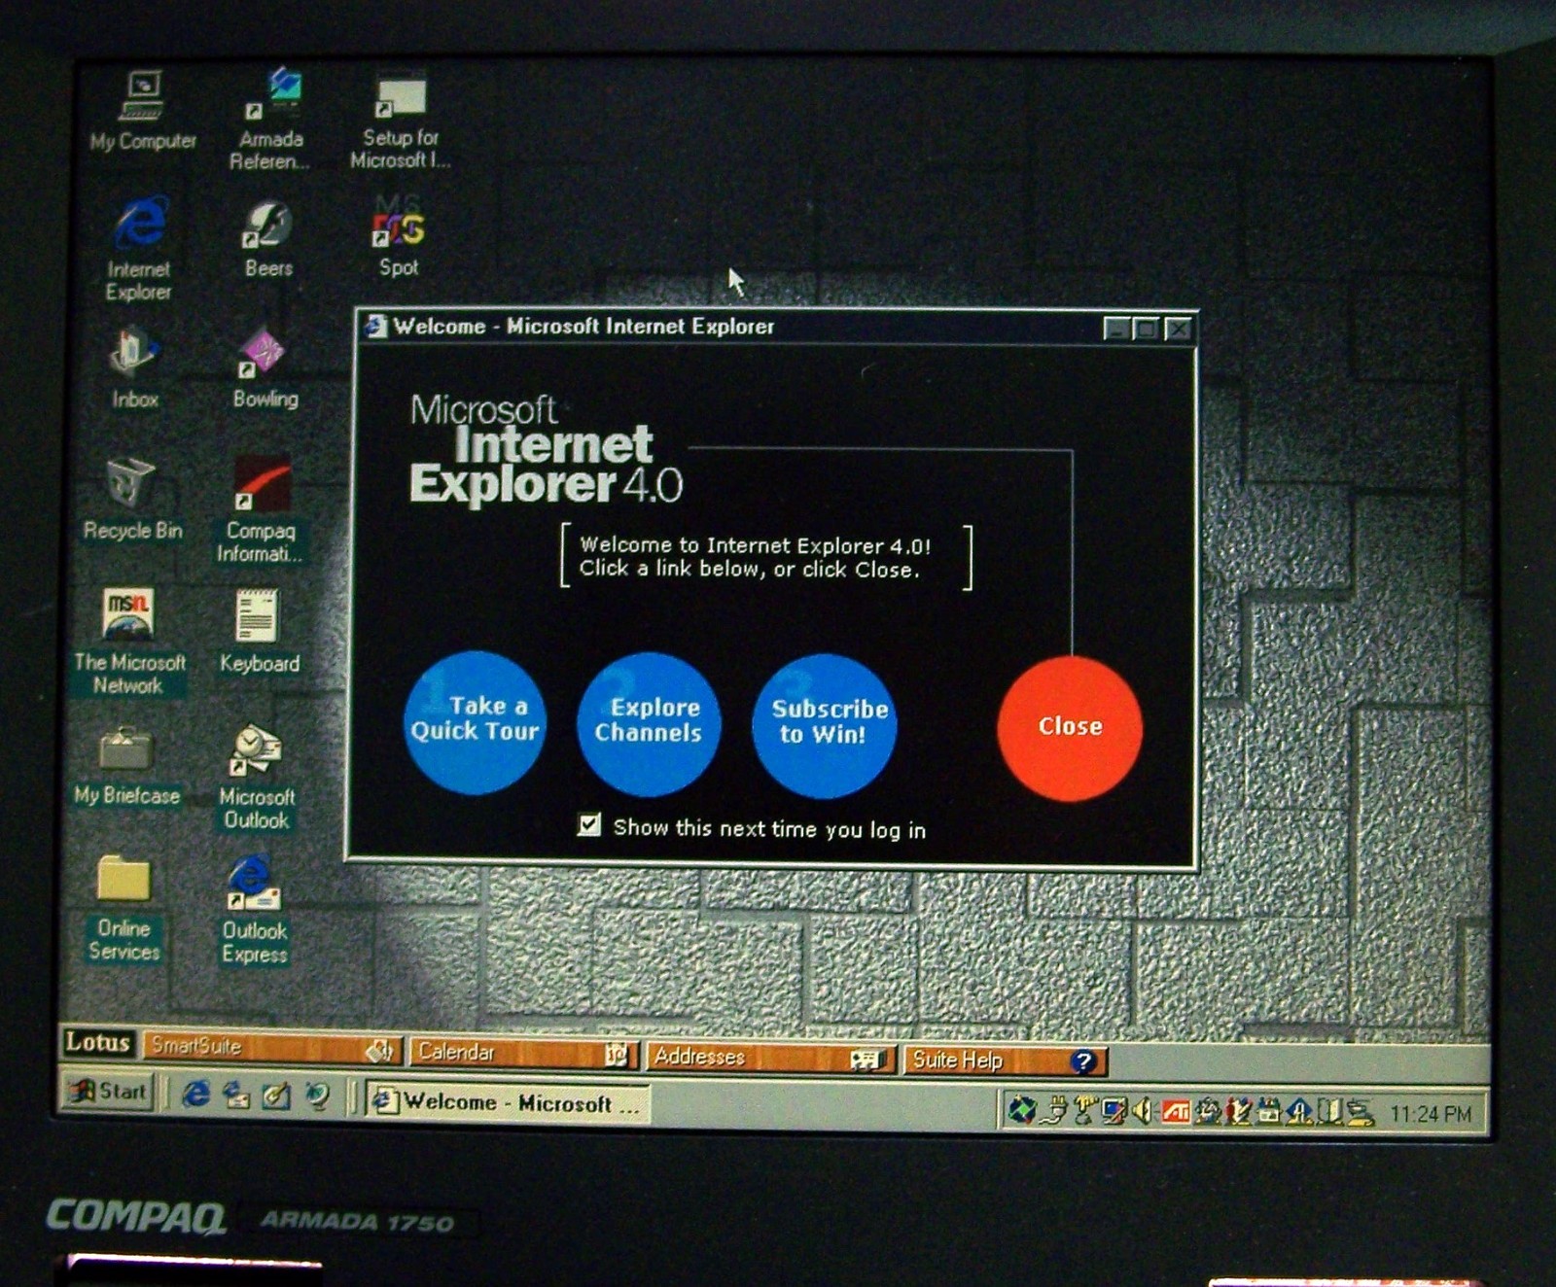Viewport: 1556px width, 1287px height.
Task: Open the SmartSuite drawer in Lotus SmartCenter
Action: [x=270, y=1048]
